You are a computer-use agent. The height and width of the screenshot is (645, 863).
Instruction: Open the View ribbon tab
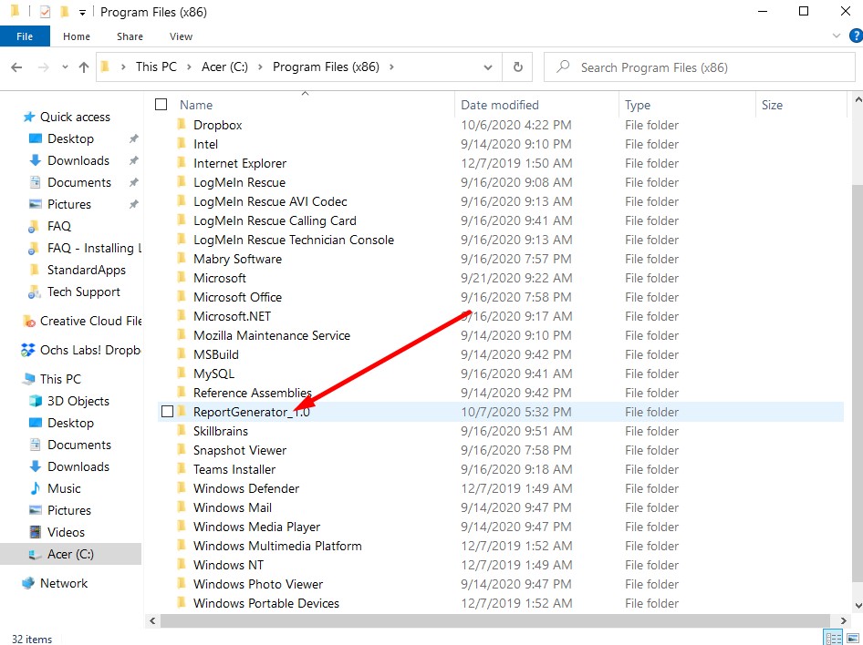click(x=181, y=36)
